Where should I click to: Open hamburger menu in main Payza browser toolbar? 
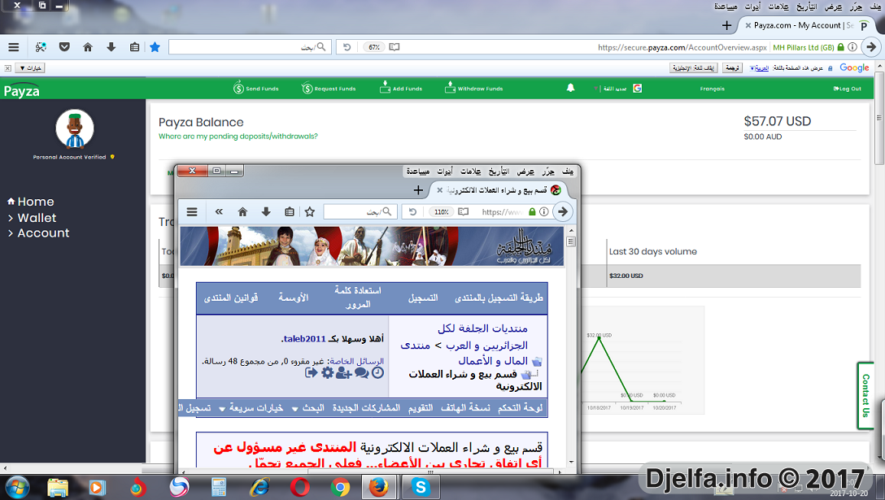(14, 47)
